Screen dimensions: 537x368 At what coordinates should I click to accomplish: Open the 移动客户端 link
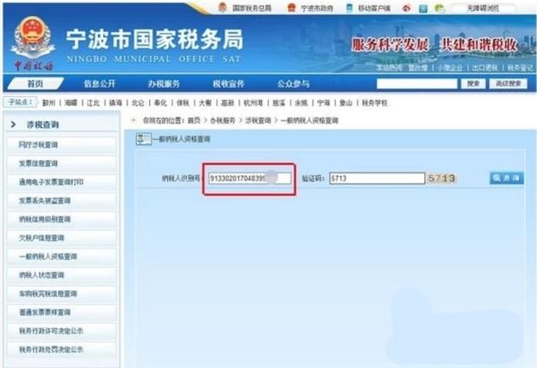[374, 8]
